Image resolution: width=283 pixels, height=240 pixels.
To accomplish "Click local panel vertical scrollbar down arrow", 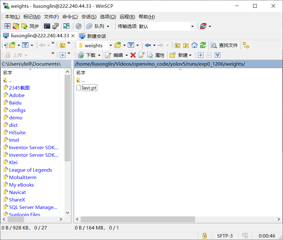I will 68,213.
